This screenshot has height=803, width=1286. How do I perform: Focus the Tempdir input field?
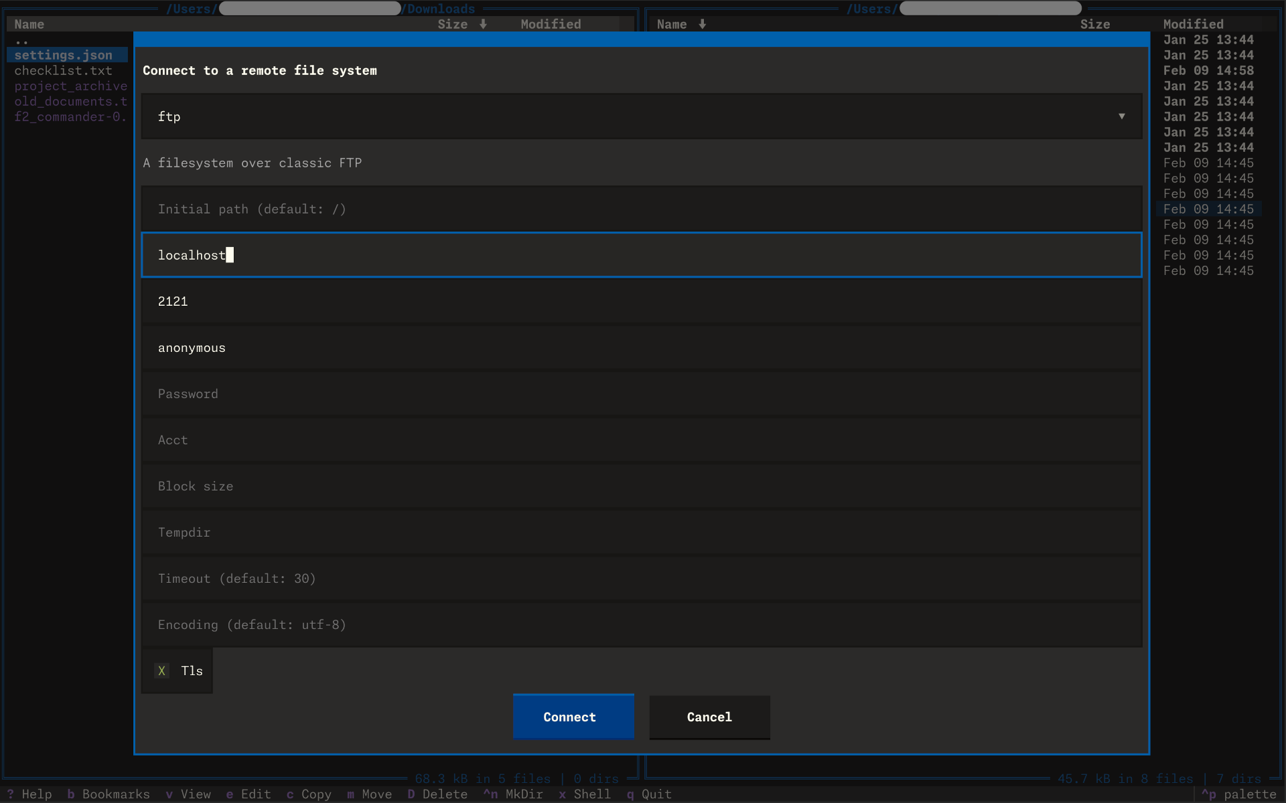pos(641,532)
